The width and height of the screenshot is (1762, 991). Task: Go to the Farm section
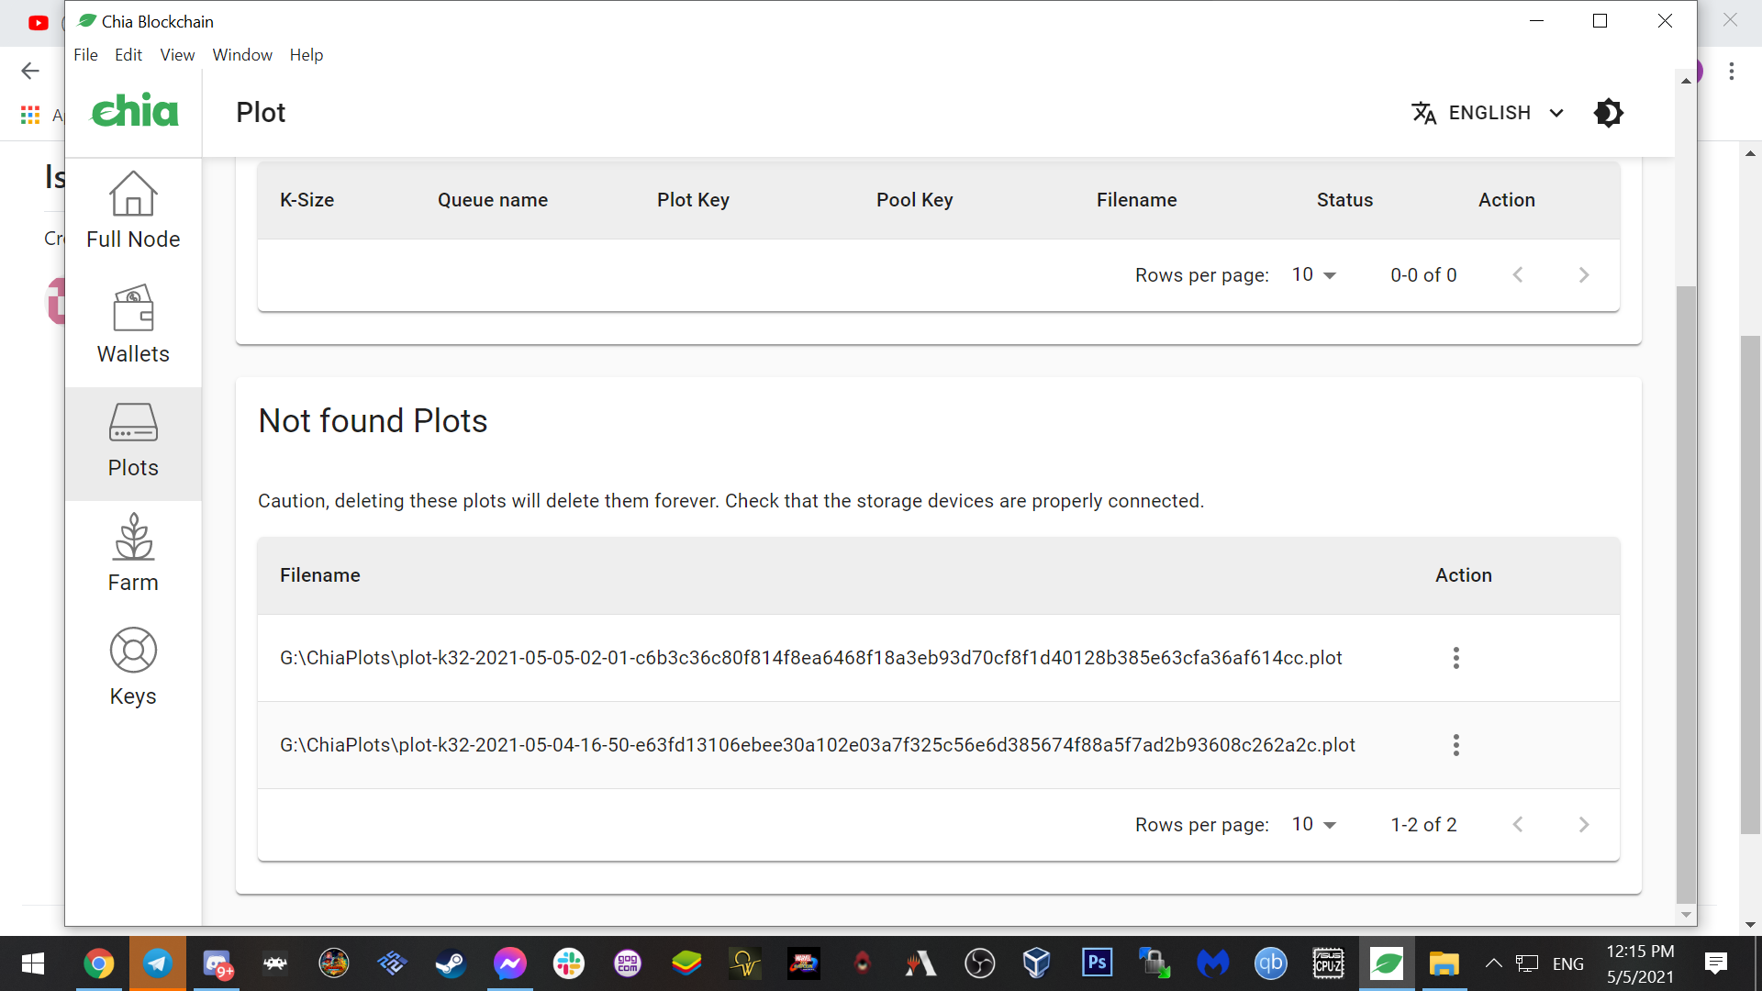[133, 554]
